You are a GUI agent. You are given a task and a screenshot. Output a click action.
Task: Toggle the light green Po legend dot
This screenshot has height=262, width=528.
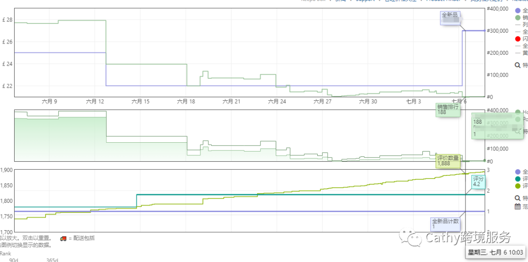point(518,119)
